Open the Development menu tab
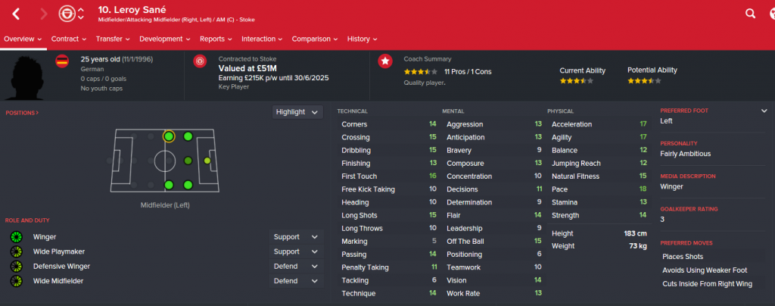 click(164, 39)
